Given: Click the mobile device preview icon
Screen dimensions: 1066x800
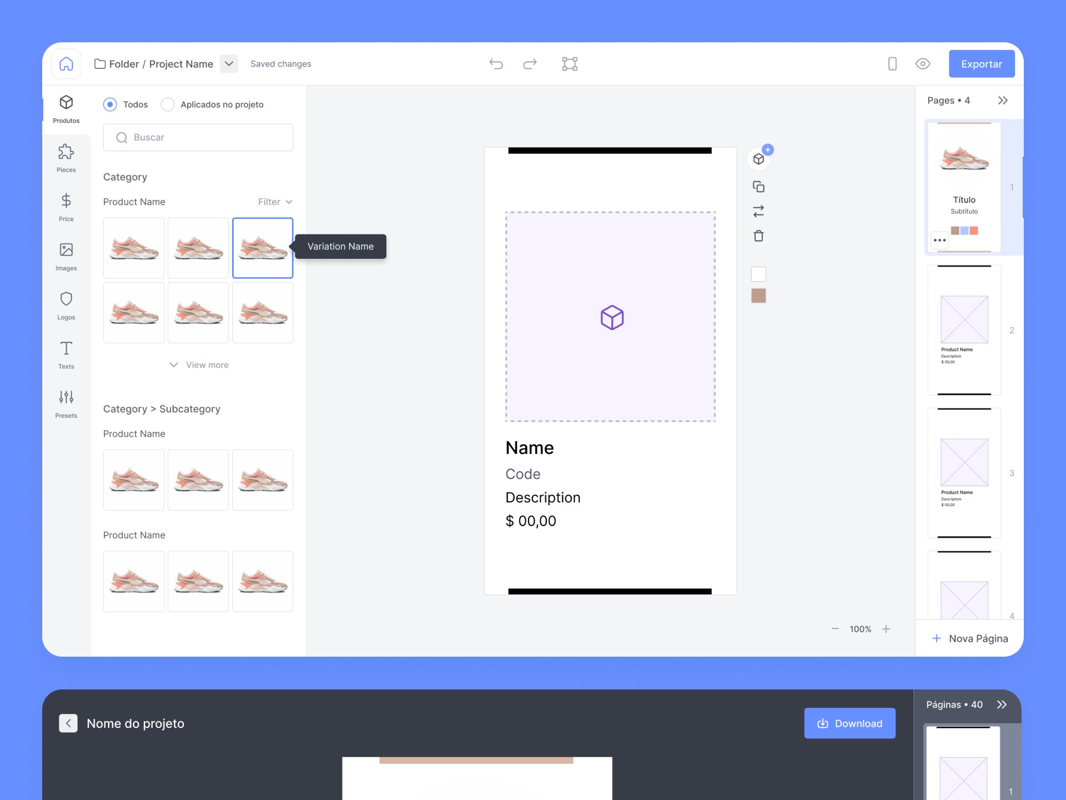Looking at the screenshot, I should point(892,64).
